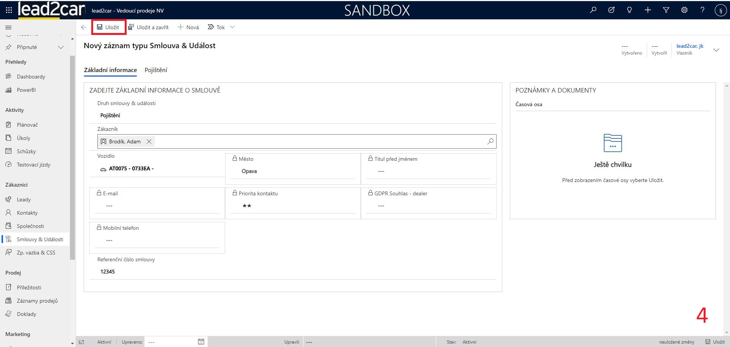The height and width of the screenshot is (347, 730).
Task: Open the settings gear icon
Action: click(x=684, y=10)
